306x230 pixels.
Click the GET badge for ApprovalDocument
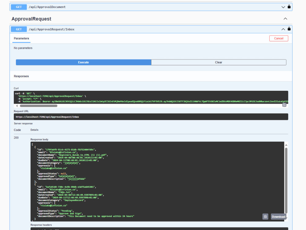tap(19, 7)
